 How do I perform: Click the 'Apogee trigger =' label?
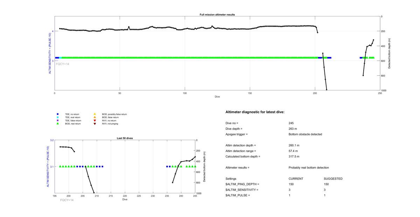click(x=237, y=134)
